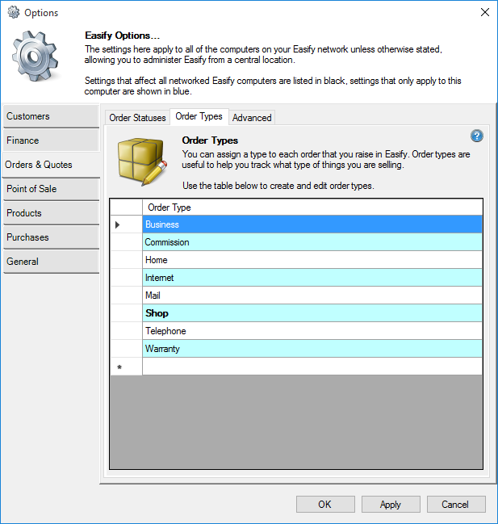Click the Apply button
Viewport: 498px width, 524px height.
click(x=390, y=505)
